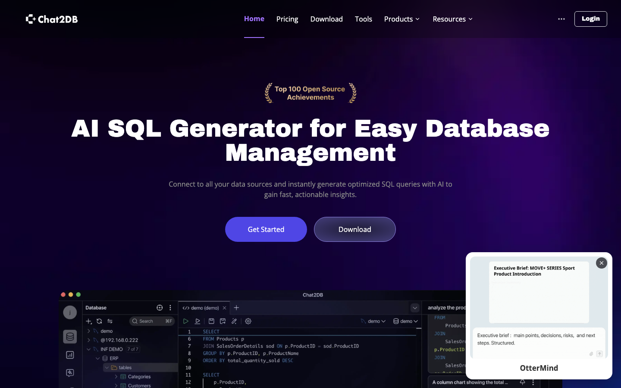Collapse the INF DEMO connection node
The image size is (621, 388).
89,349
